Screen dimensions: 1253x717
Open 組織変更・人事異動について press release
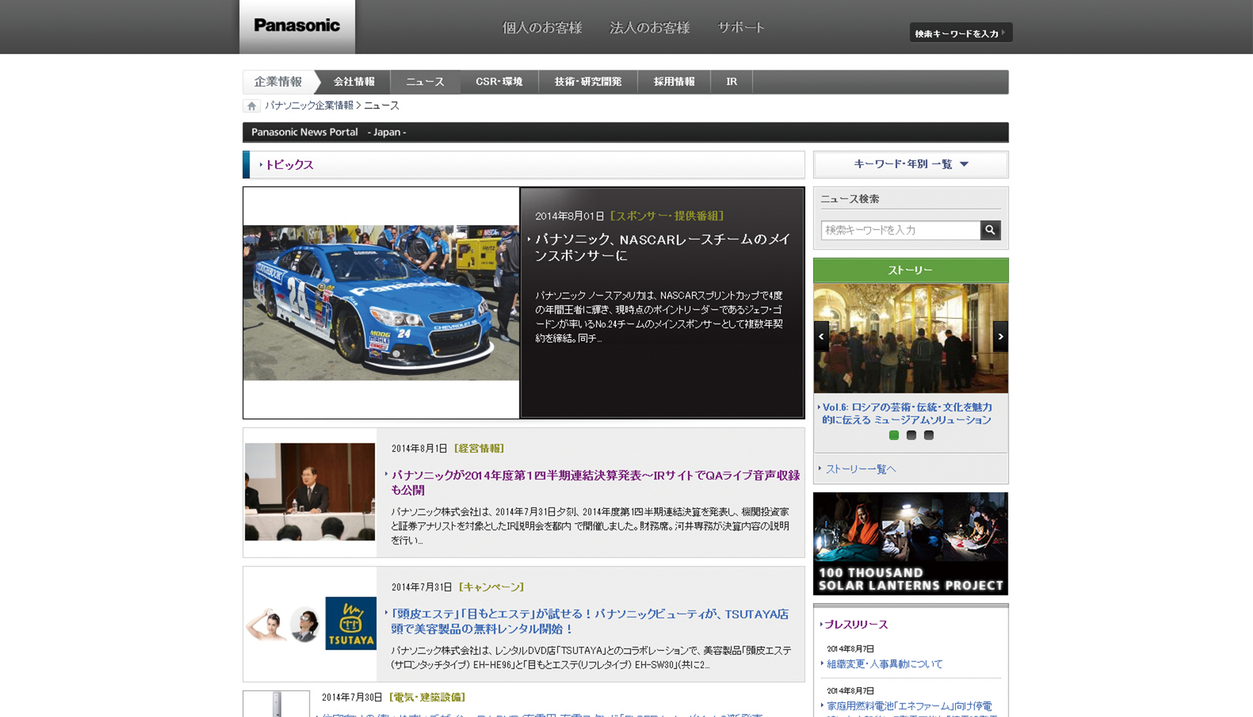pyautogui.click(x=885, y=664)
